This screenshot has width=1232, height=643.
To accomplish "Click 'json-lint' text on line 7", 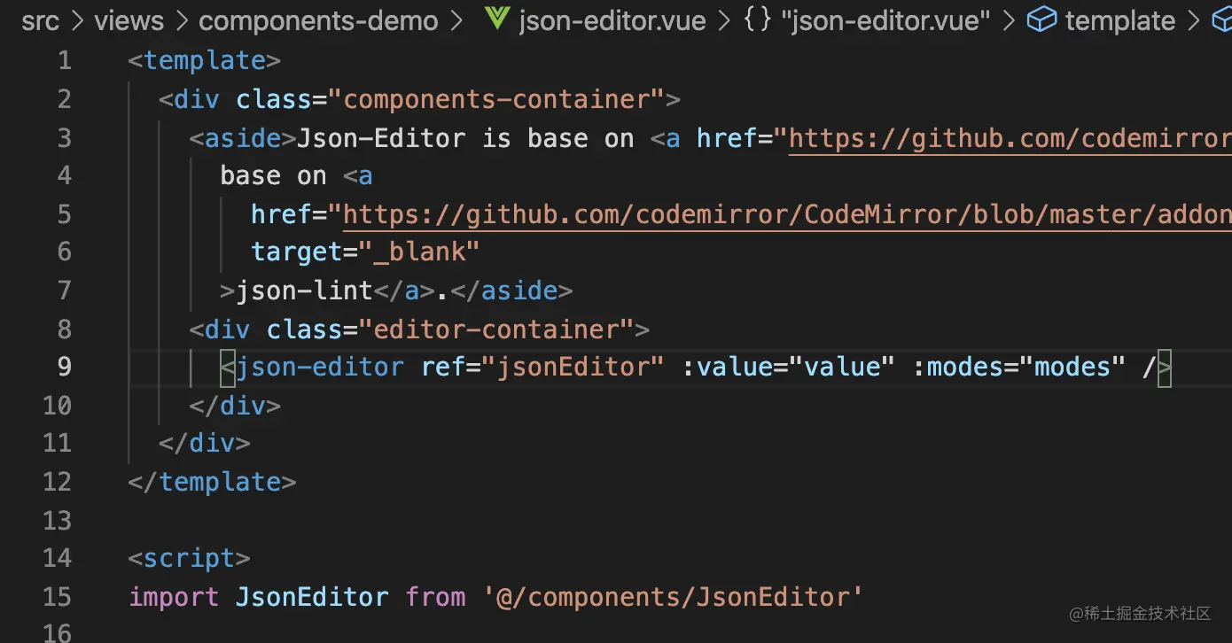I will coord(304,291).
